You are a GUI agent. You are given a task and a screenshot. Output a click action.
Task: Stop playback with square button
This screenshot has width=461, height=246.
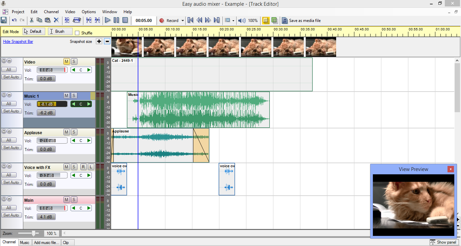[x=125, y=20]
